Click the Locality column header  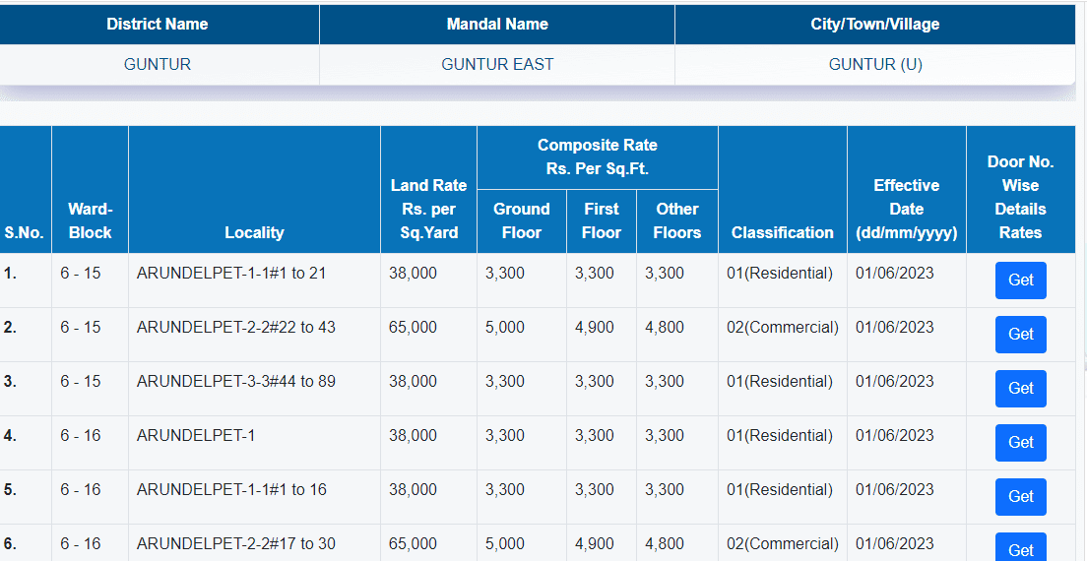coord(254,232)
